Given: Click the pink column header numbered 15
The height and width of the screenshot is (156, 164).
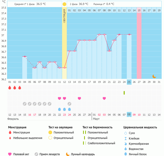Looking at the screenshot, I should 139,10.
